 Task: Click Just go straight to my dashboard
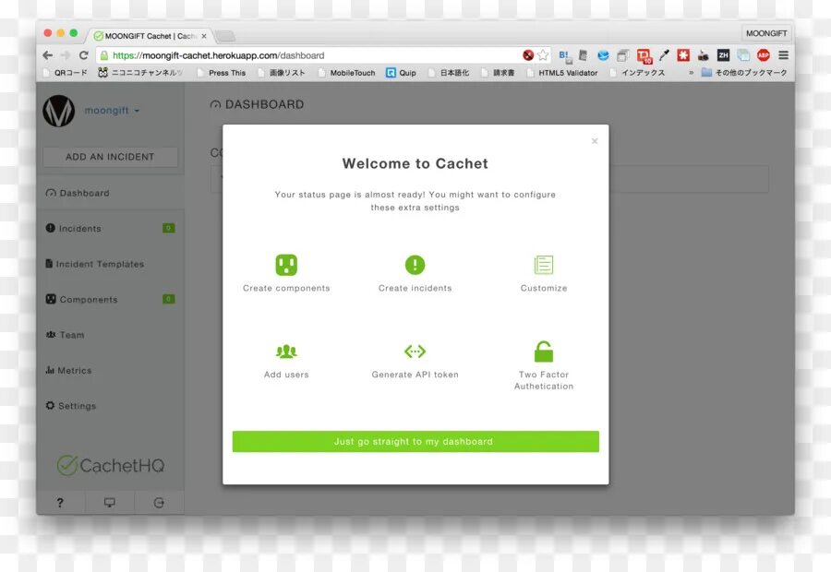point(415,441)
